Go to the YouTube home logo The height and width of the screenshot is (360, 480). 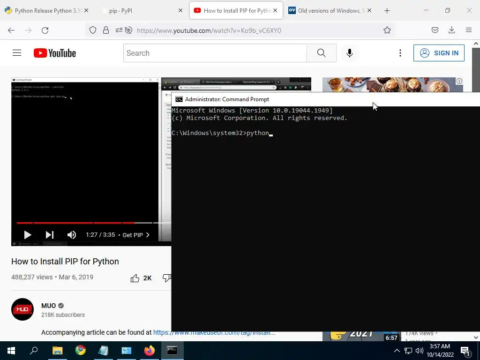55,53
